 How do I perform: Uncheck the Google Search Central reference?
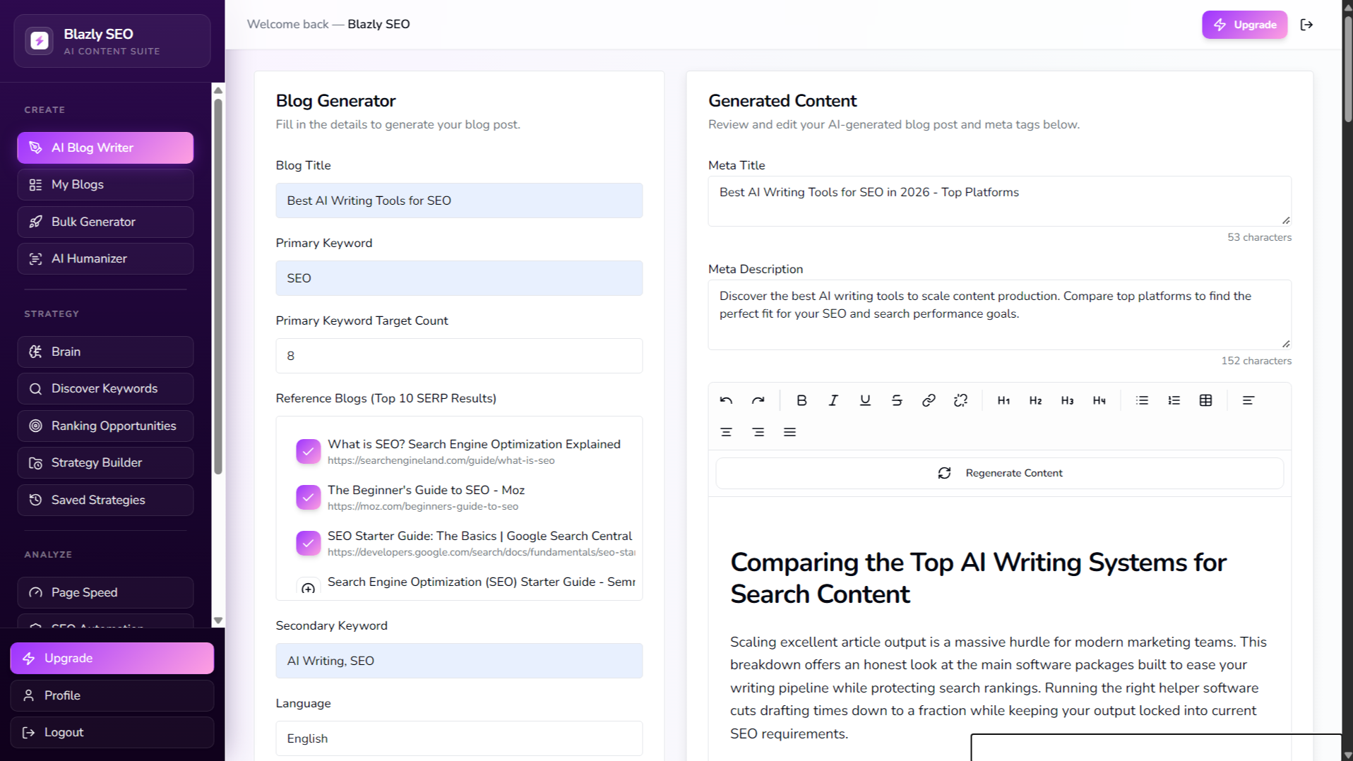pyautogui.click(x=308, y=543)
